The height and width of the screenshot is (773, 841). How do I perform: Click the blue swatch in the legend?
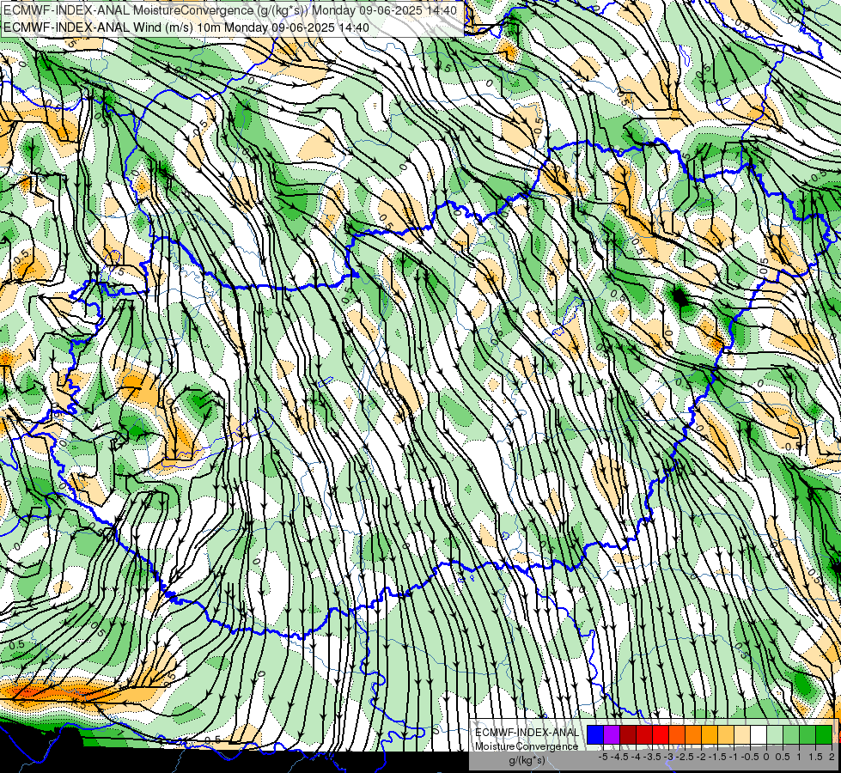pyautogui.click(x=595, y=735)
